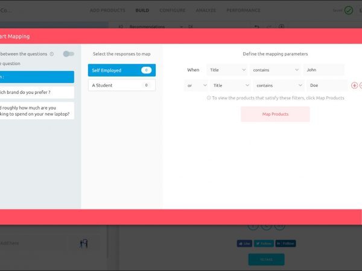This screenshot has width=362, height=271.
Task: Open the second row Title field dropdown
Action: point(230,86)
